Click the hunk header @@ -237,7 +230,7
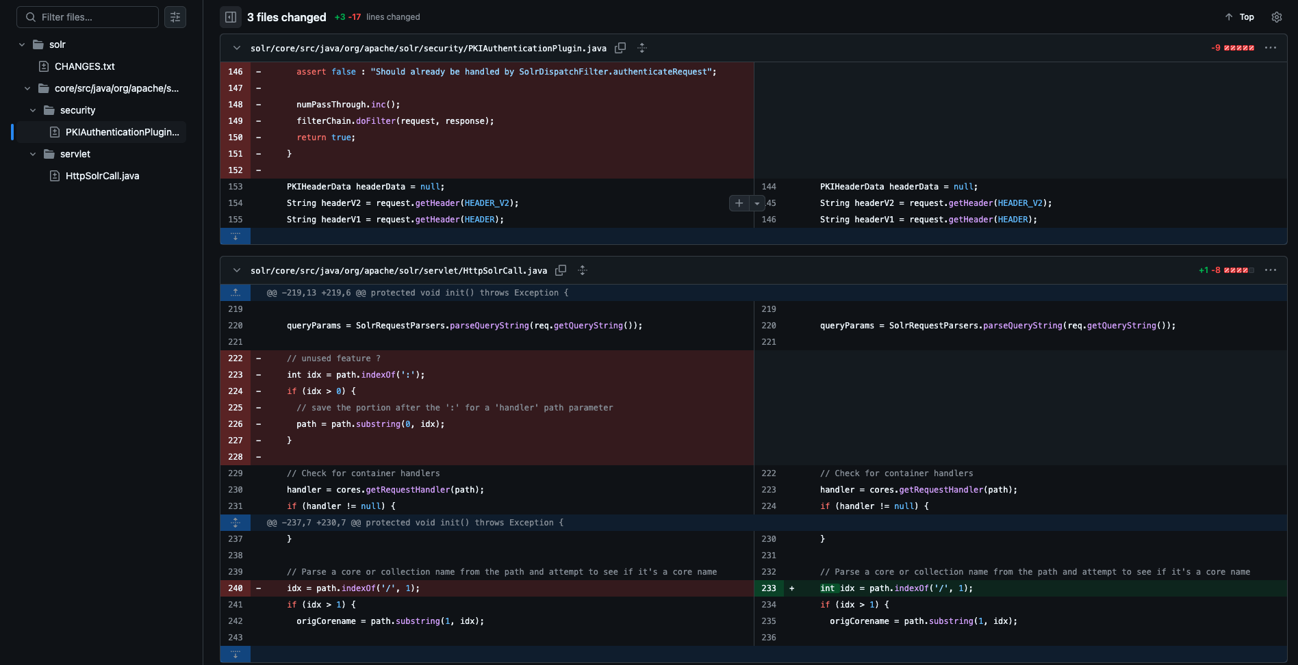 pyautogui.click(x=415, y=523)
